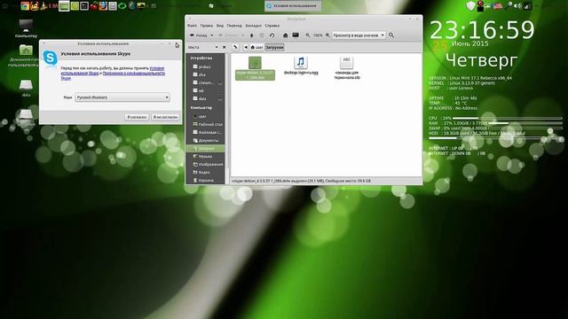Viewport: 568px width, 319px height.
Task: Open the 'Компьютер' desktop icon
Action: click(x=26, y=28)
